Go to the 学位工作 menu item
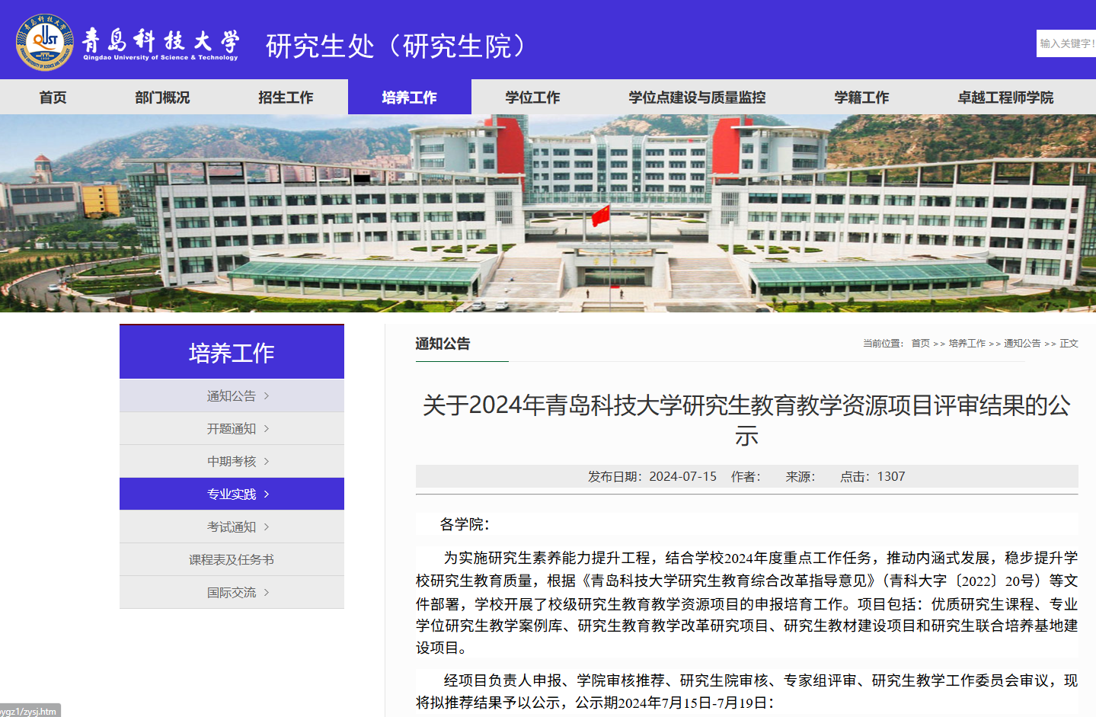Image resolution: width=1096 pixels, height=717 pixels. point(532,98)
